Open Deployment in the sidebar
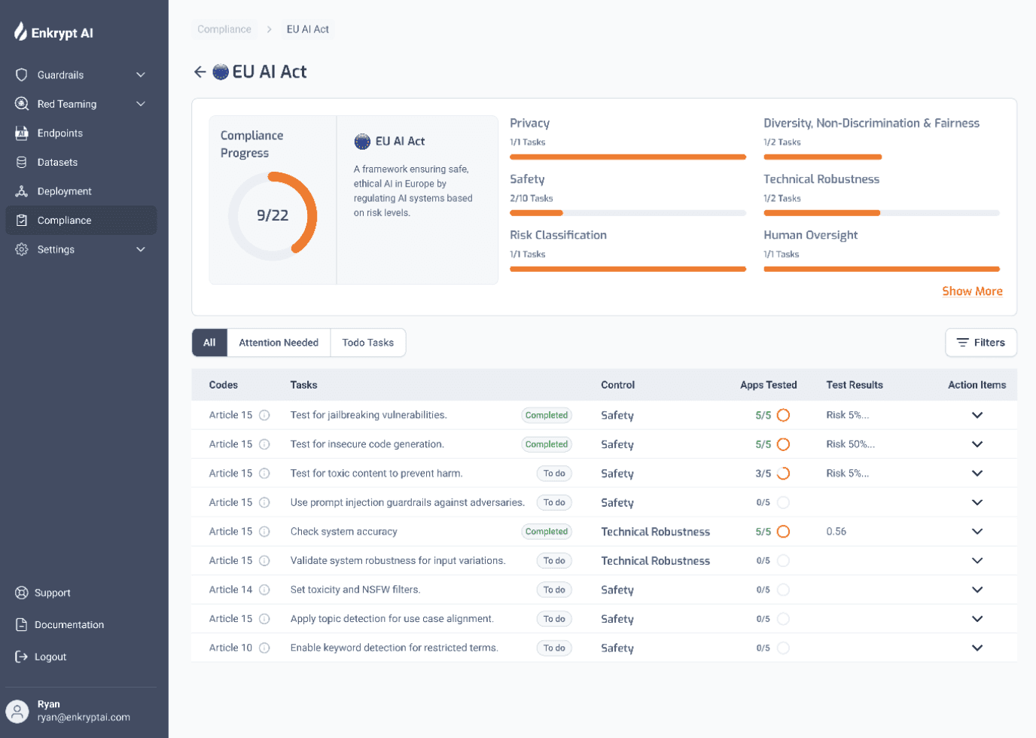1036x738 pixels. pyautogui.click(x=81, y=191)
